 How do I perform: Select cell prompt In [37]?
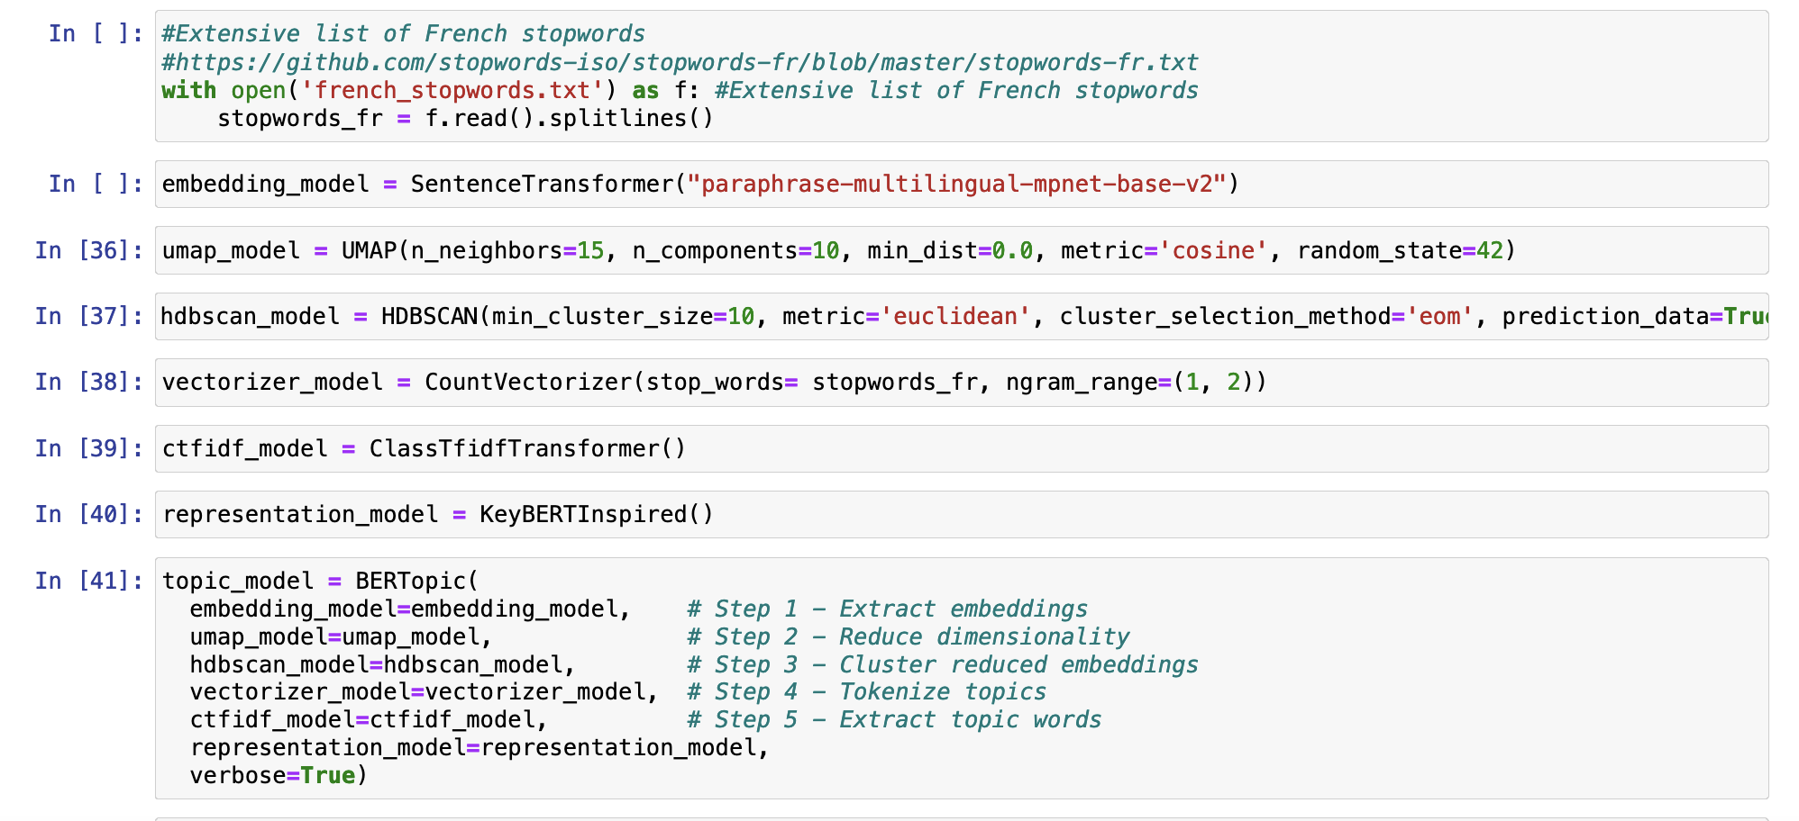tap(89, 316)
